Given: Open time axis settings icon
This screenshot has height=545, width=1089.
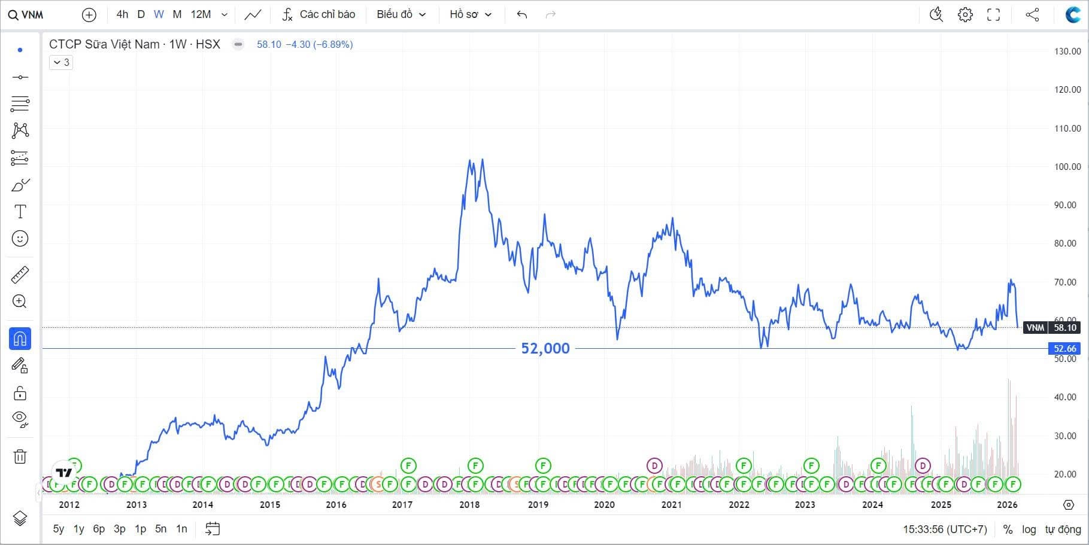Looking at the screenshot, I should (x=1069, y=505).
